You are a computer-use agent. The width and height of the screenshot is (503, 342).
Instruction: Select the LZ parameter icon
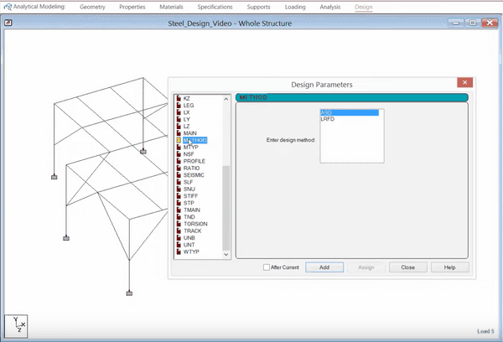tap(179, 127)
